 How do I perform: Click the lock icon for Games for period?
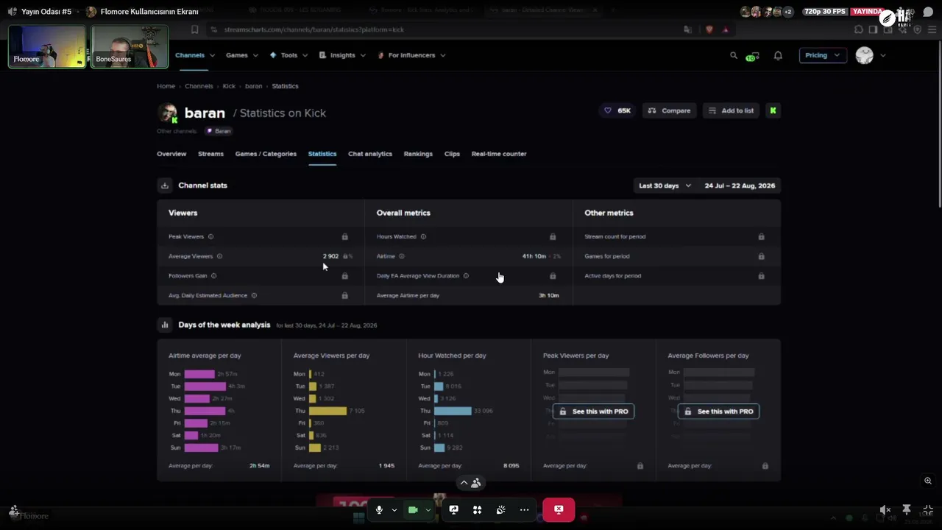pyautogui.click(x=761, y=256)
